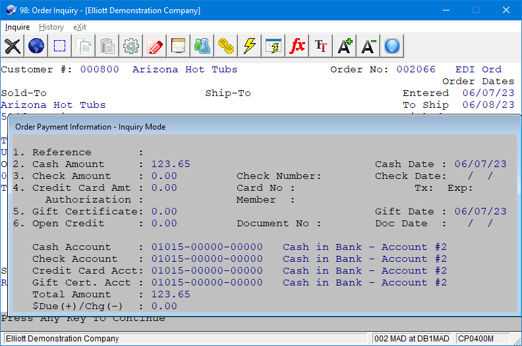Click the Card No label
The image size is (522, 346).
pos(266,187)
